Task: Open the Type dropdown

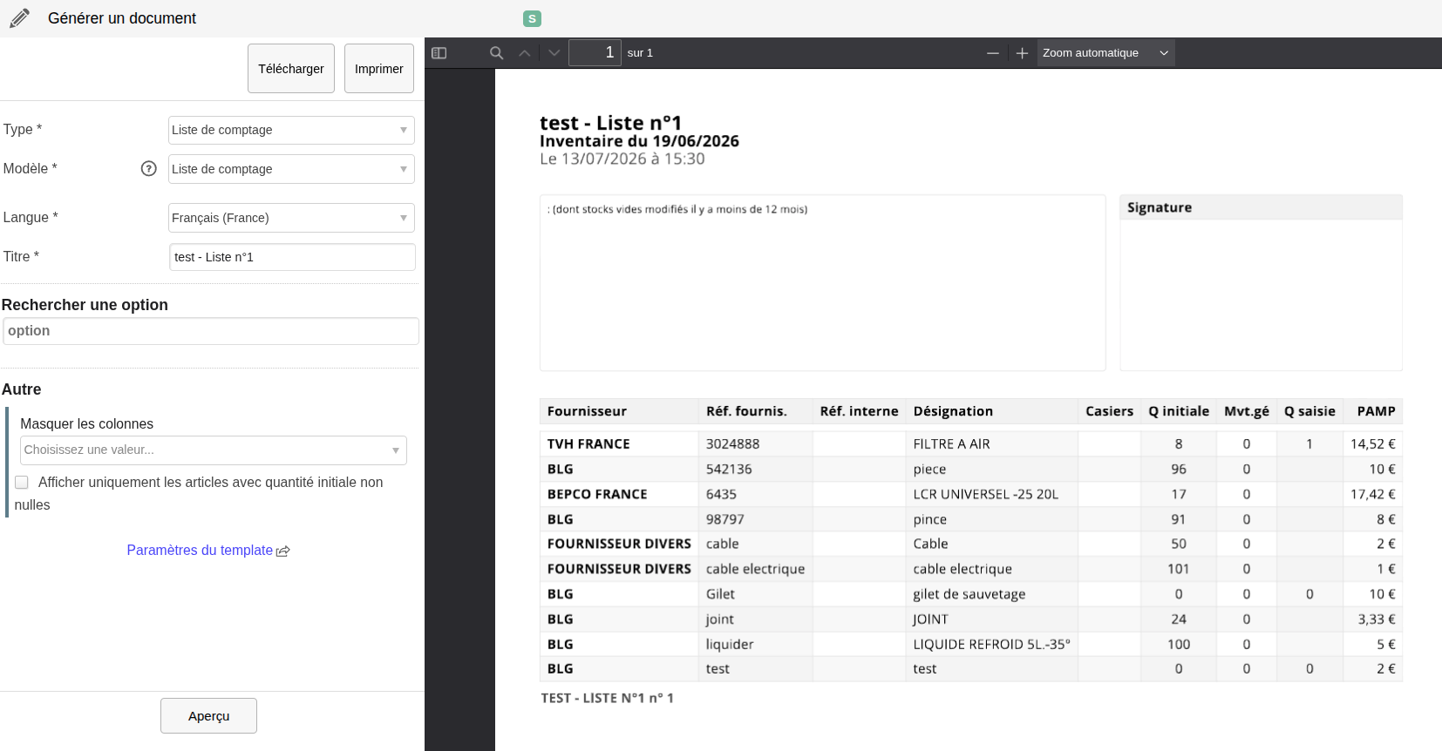Action: tap(291, 130)
